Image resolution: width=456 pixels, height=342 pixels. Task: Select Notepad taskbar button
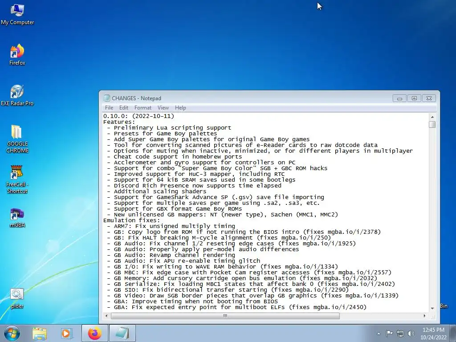pos(122,333)
